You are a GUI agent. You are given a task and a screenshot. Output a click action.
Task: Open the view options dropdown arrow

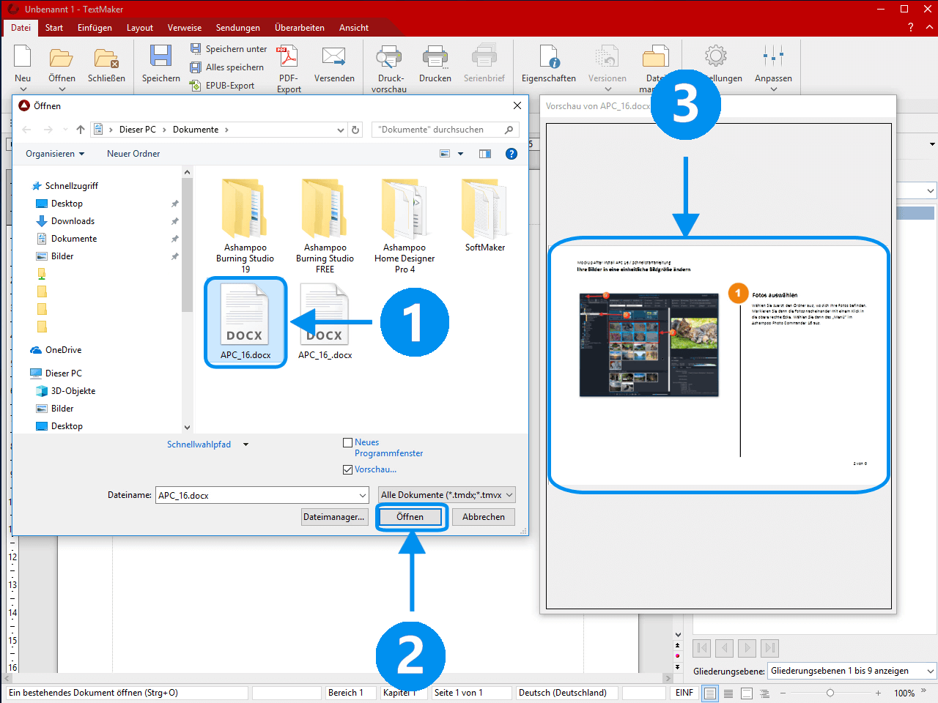[x=461, y=154]
